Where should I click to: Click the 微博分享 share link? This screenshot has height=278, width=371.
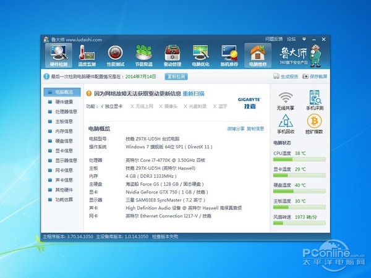[236, 129]
